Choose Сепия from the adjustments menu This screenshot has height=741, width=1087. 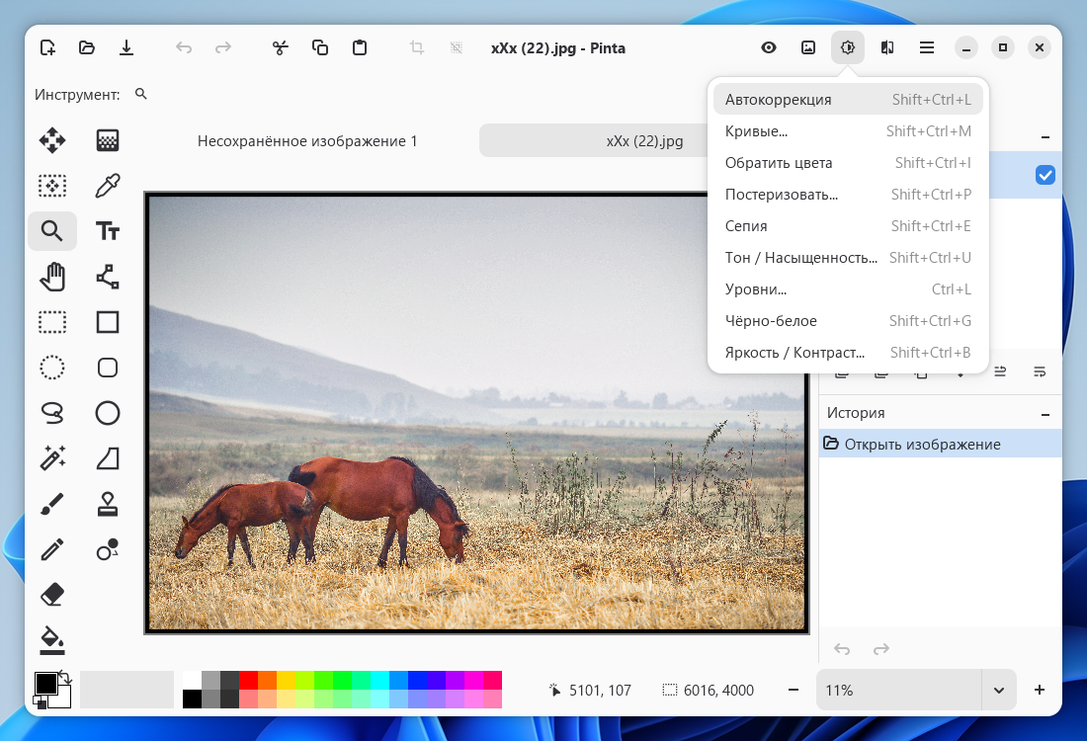(x=746, y=226)
